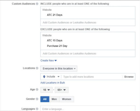The image size is (140, 111).
Task: Click info icon next to Age
Action: click(x=37, y=90)
